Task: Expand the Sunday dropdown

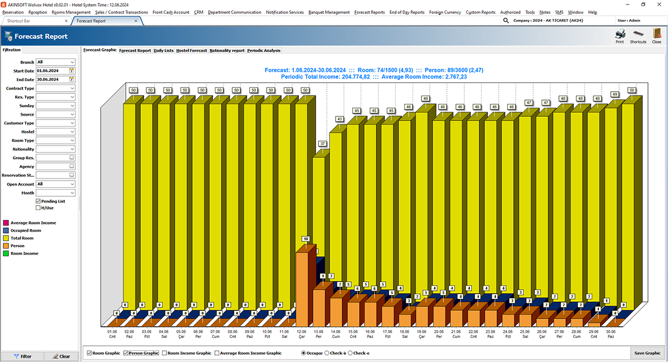Action: tap(72, 106)
